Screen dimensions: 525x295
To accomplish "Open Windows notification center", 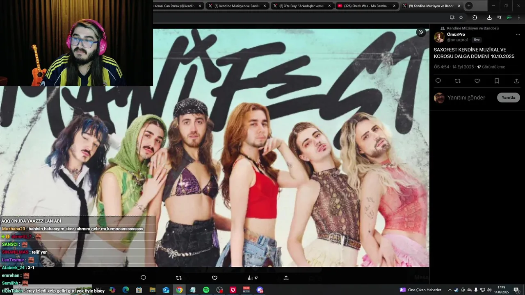I will (x=516, y=290).
